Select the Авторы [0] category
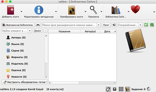The height and width of the screenshot is (92, 156). click(x=16, y=38)
